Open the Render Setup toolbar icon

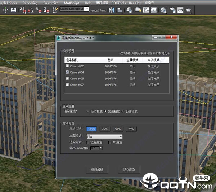172,10
